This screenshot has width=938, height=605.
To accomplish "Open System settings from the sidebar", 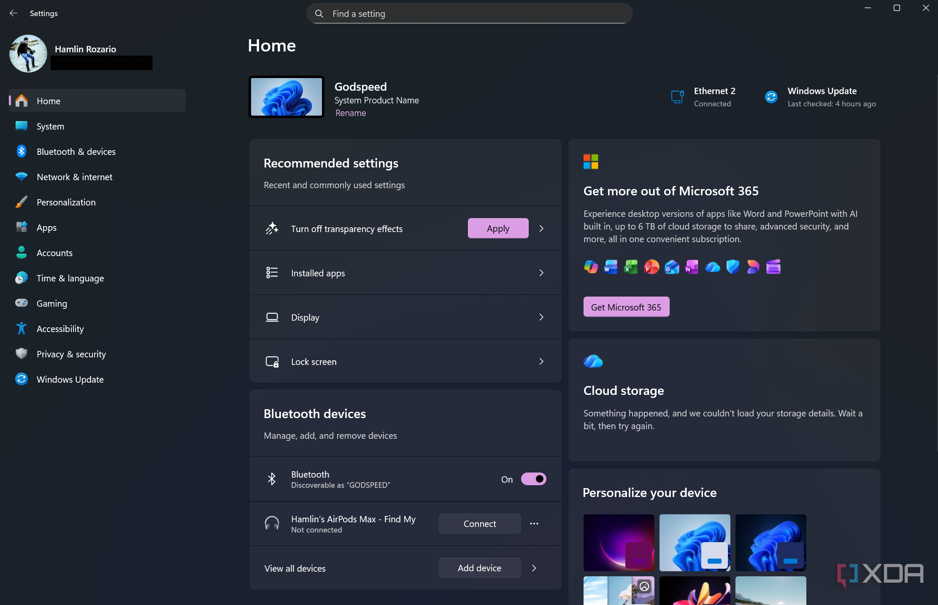I will (97, 126).
